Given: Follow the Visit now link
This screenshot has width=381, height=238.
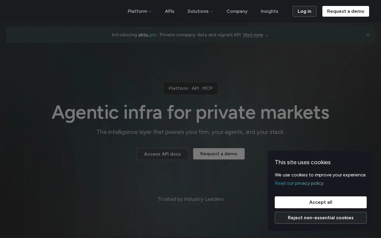Looking at the screenshot, I should [x=253, y=35].
